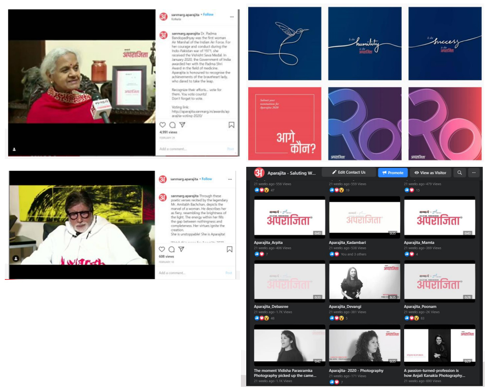
Task: Open the blue 'success' tile
Action: (445, 44)
